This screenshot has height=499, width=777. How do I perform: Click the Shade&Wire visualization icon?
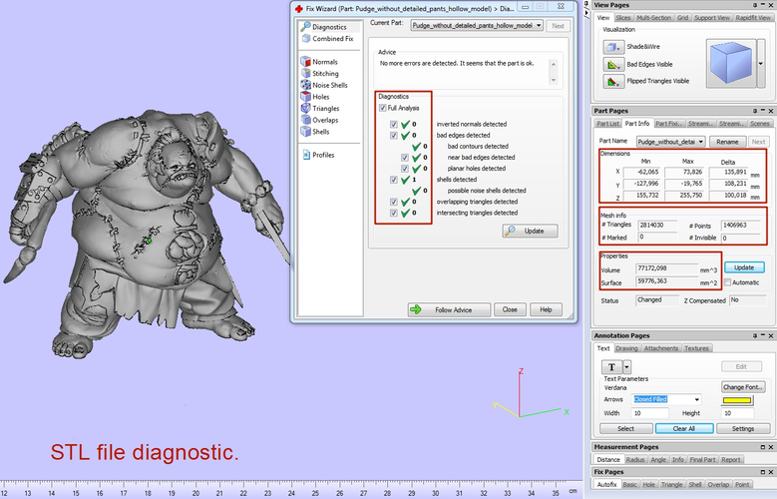[613, 47]
